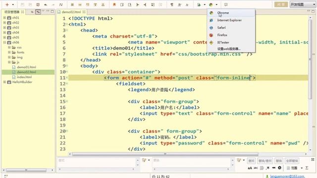The image size is (317, 178).
Task: Open the view mode combo box at top right
Action: point(303,4)
